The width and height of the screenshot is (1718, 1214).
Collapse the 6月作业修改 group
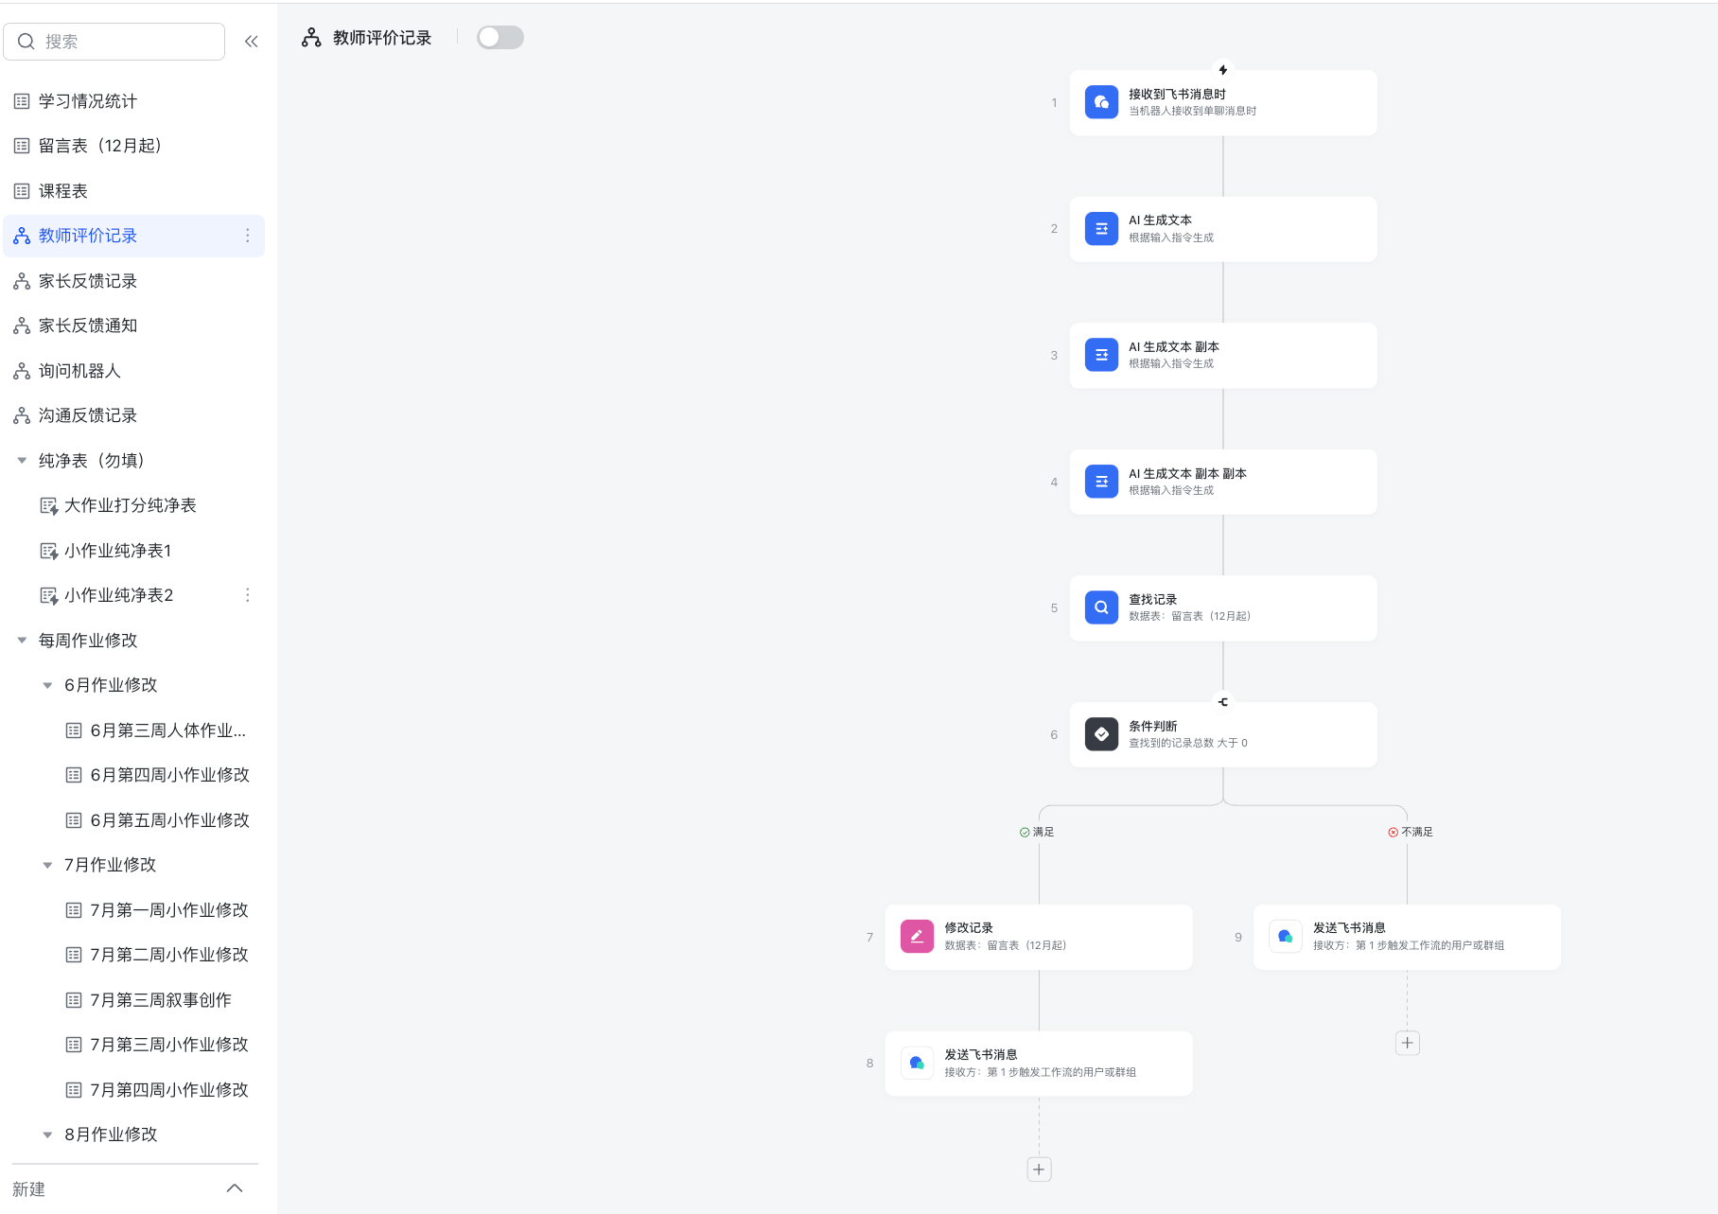point(48,684)
